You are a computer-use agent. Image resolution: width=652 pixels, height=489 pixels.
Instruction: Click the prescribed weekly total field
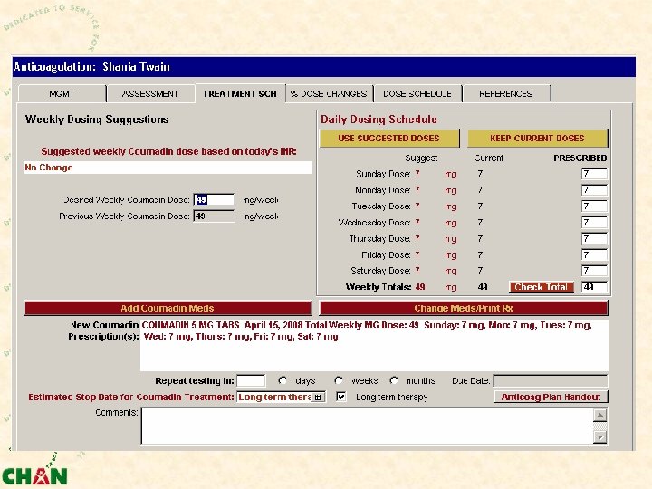tap(594, 287)
